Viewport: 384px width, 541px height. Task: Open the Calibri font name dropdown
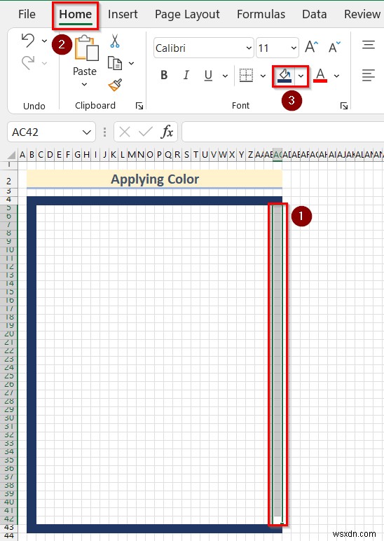pos(249,48)
